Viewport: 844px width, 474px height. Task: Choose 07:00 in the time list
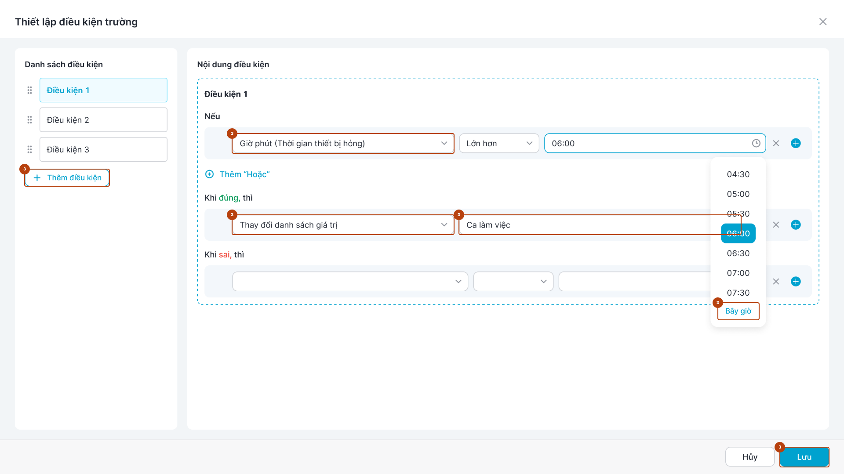pos(738,273)
